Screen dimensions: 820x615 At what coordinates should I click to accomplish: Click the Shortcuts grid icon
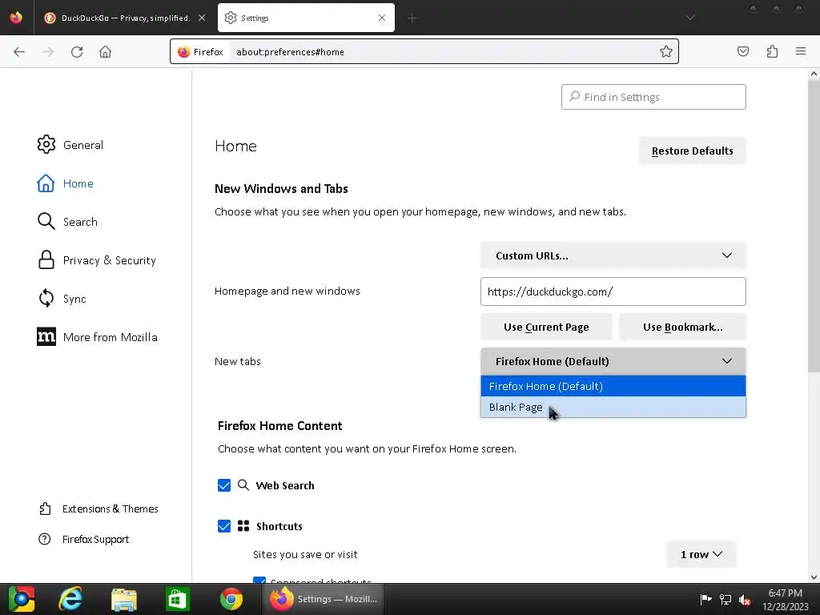pos(243,526)
